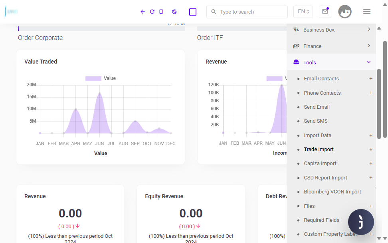Click the refresh icon in the header
Image resolution: width=388 pixels, height=243 pixels.
[152, 12]
